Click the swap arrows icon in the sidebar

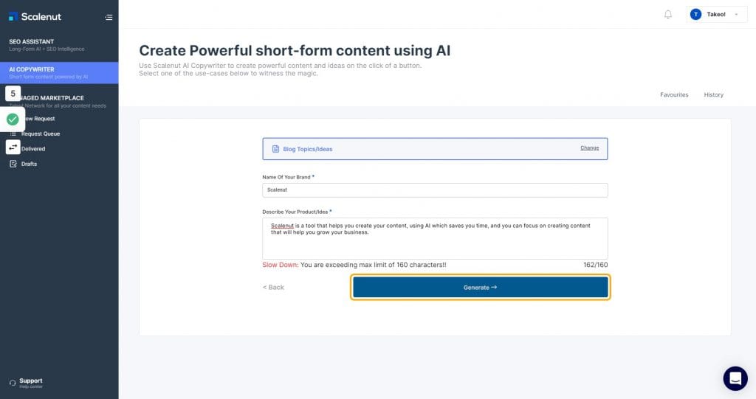13,147
